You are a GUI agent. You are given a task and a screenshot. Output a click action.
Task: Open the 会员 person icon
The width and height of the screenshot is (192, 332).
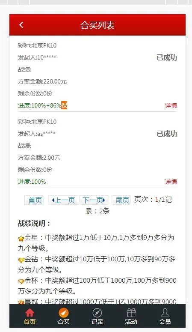coord(165,313)
